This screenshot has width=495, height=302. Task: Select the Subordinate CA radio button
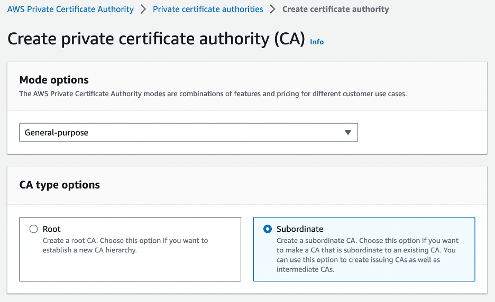point(268,229)
